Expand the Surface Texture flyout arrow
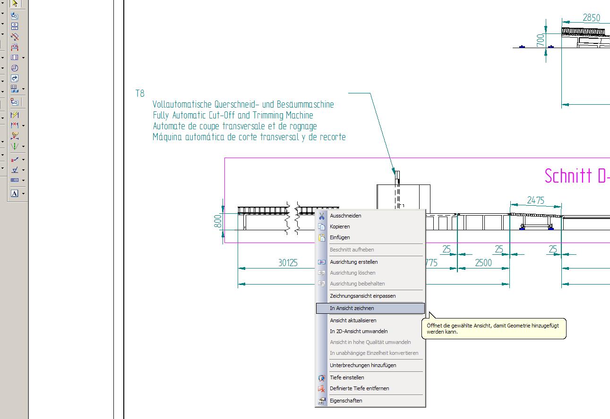The image size is (610, 419). click(23, 170)
